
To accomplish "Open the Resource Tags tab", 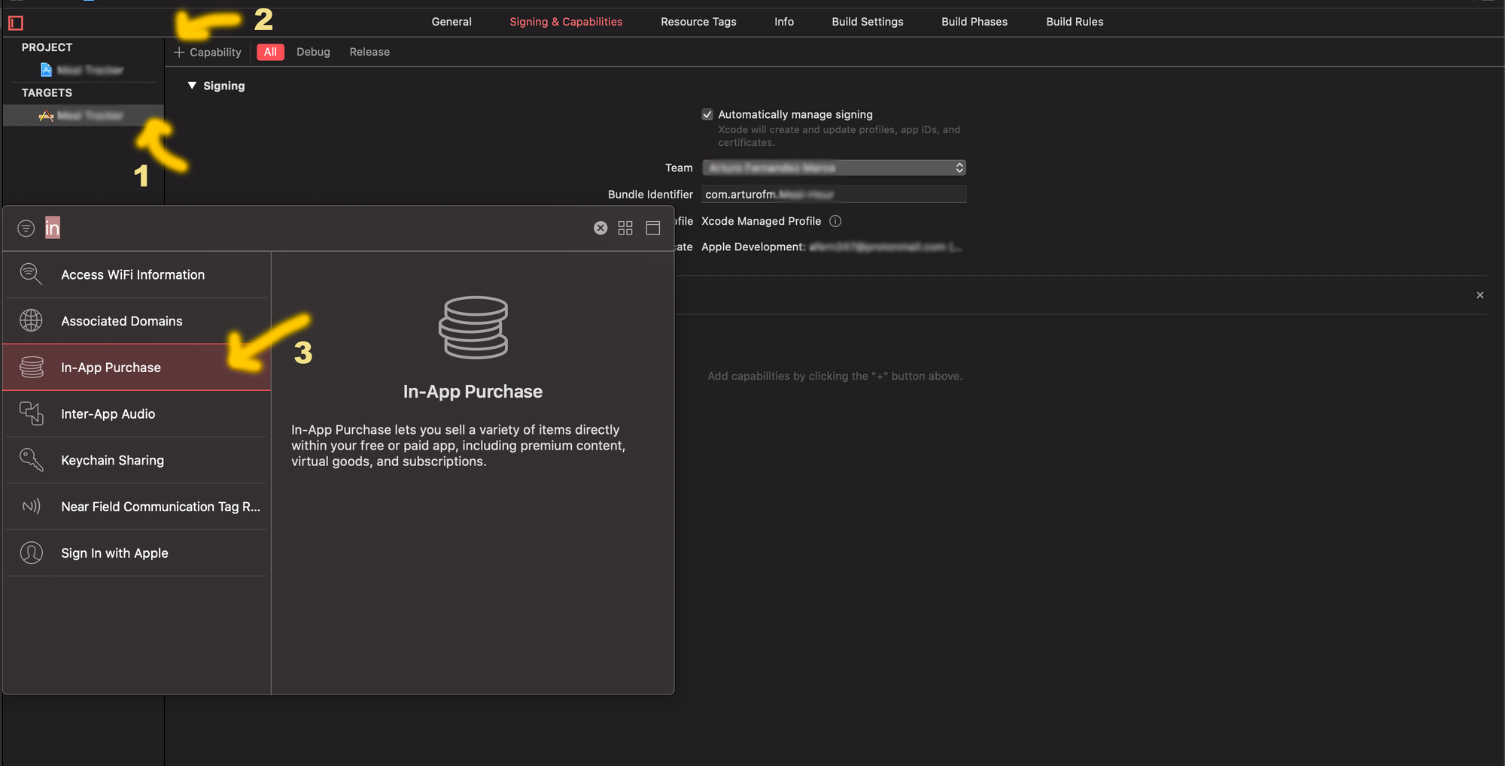I will [x=698, y=22].
